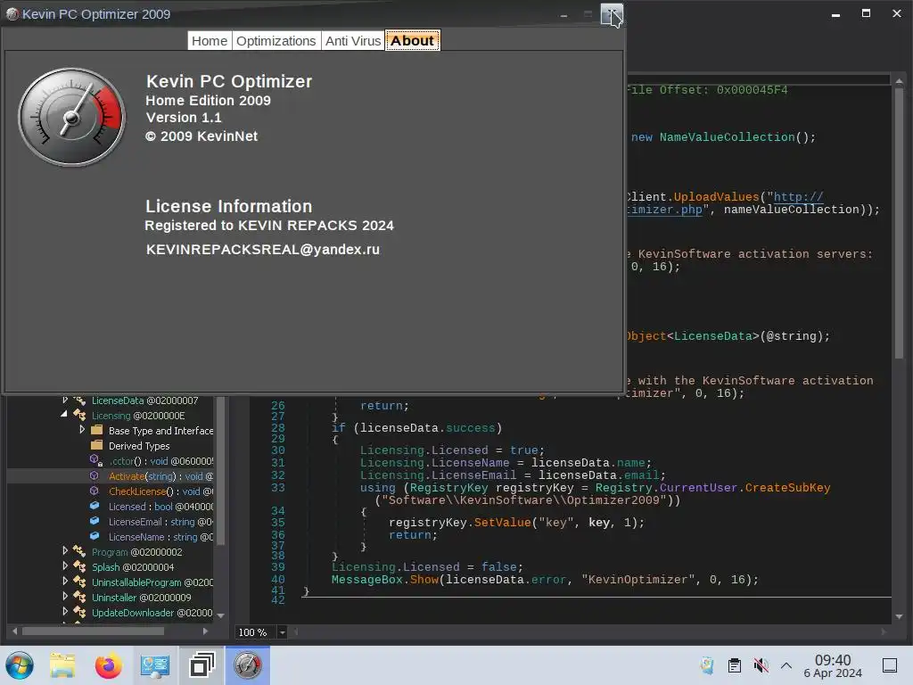
Task: Click the CheckLicense method icon
Action: [95, 491]
